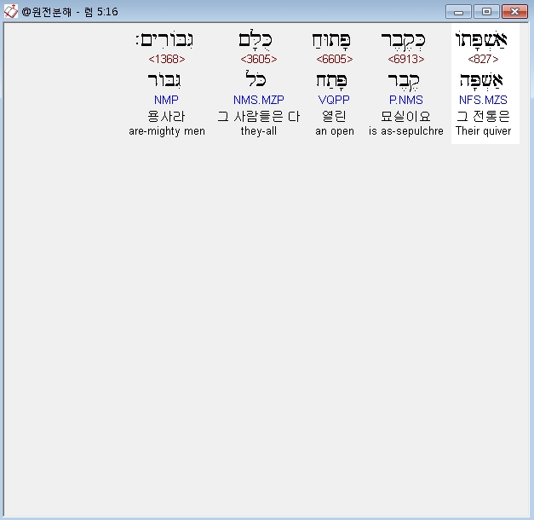Select the Hebrew word above <827>
534x520 pixels.
coord(481,39)
